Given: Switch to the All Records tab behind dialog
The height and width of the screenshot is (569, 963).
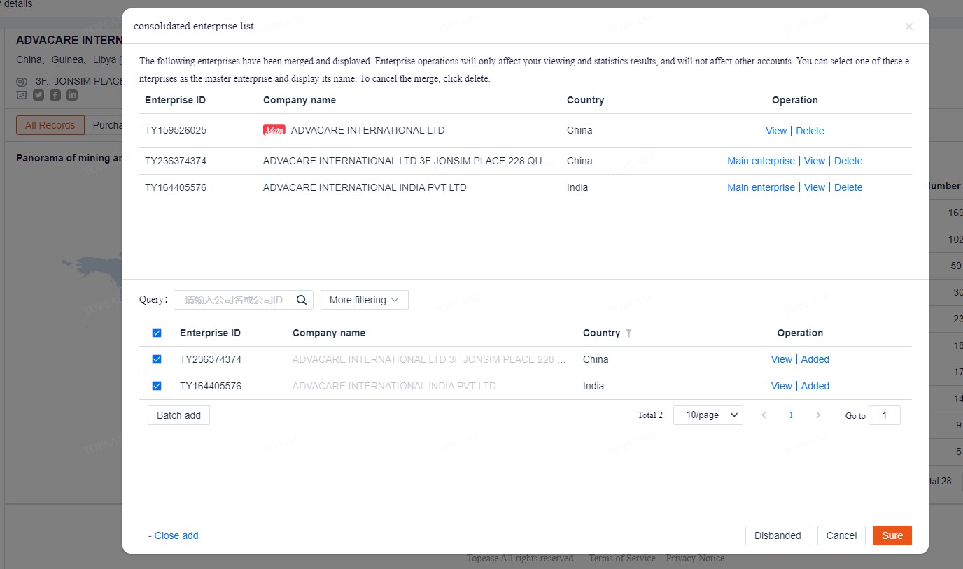Looking at the screenshot, I should pos(50,125).
